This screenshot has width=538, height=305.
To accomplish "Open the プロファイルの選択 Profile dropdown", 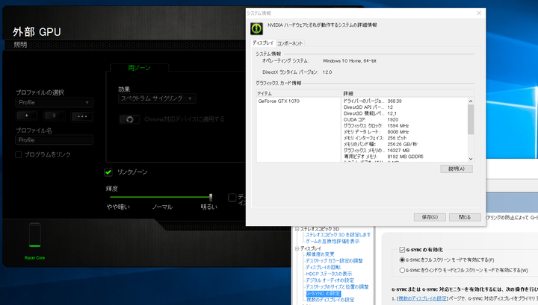I will coord(55,102).
